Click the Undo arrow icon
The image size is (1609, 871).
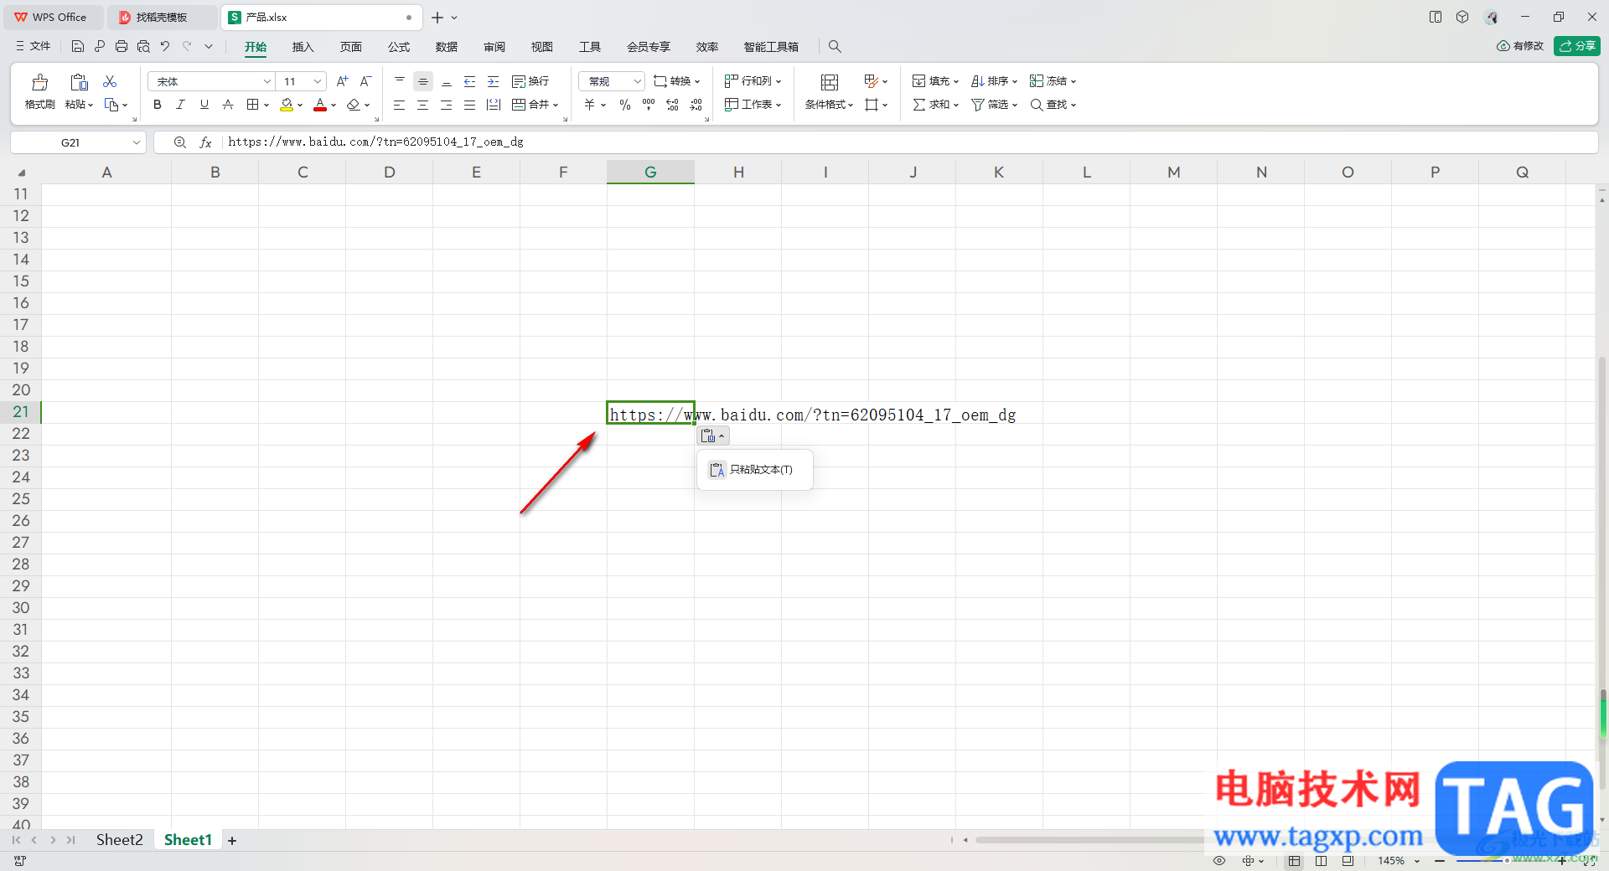165,46
